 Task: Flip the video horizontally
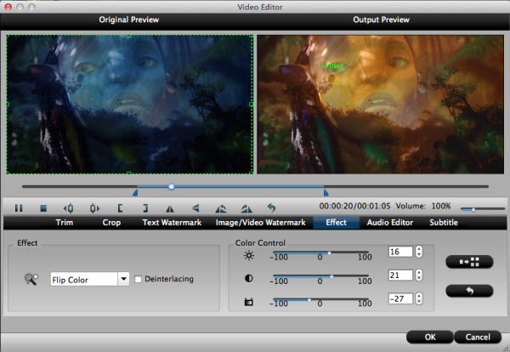(170, 208)
